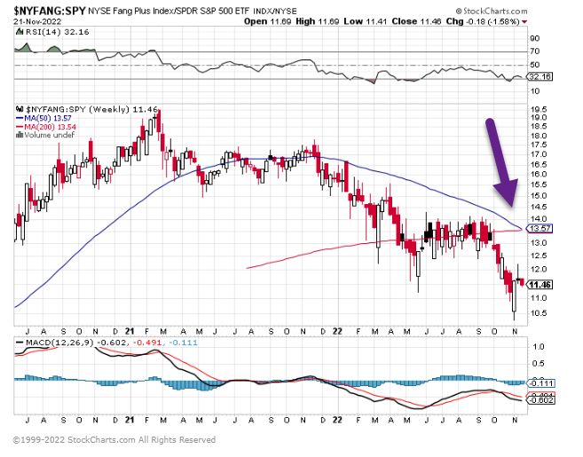Click the MA(50) 13.57 legend entry
Image resolution: width=583 pixels, height=457 pixels.
tap(47, 118)
